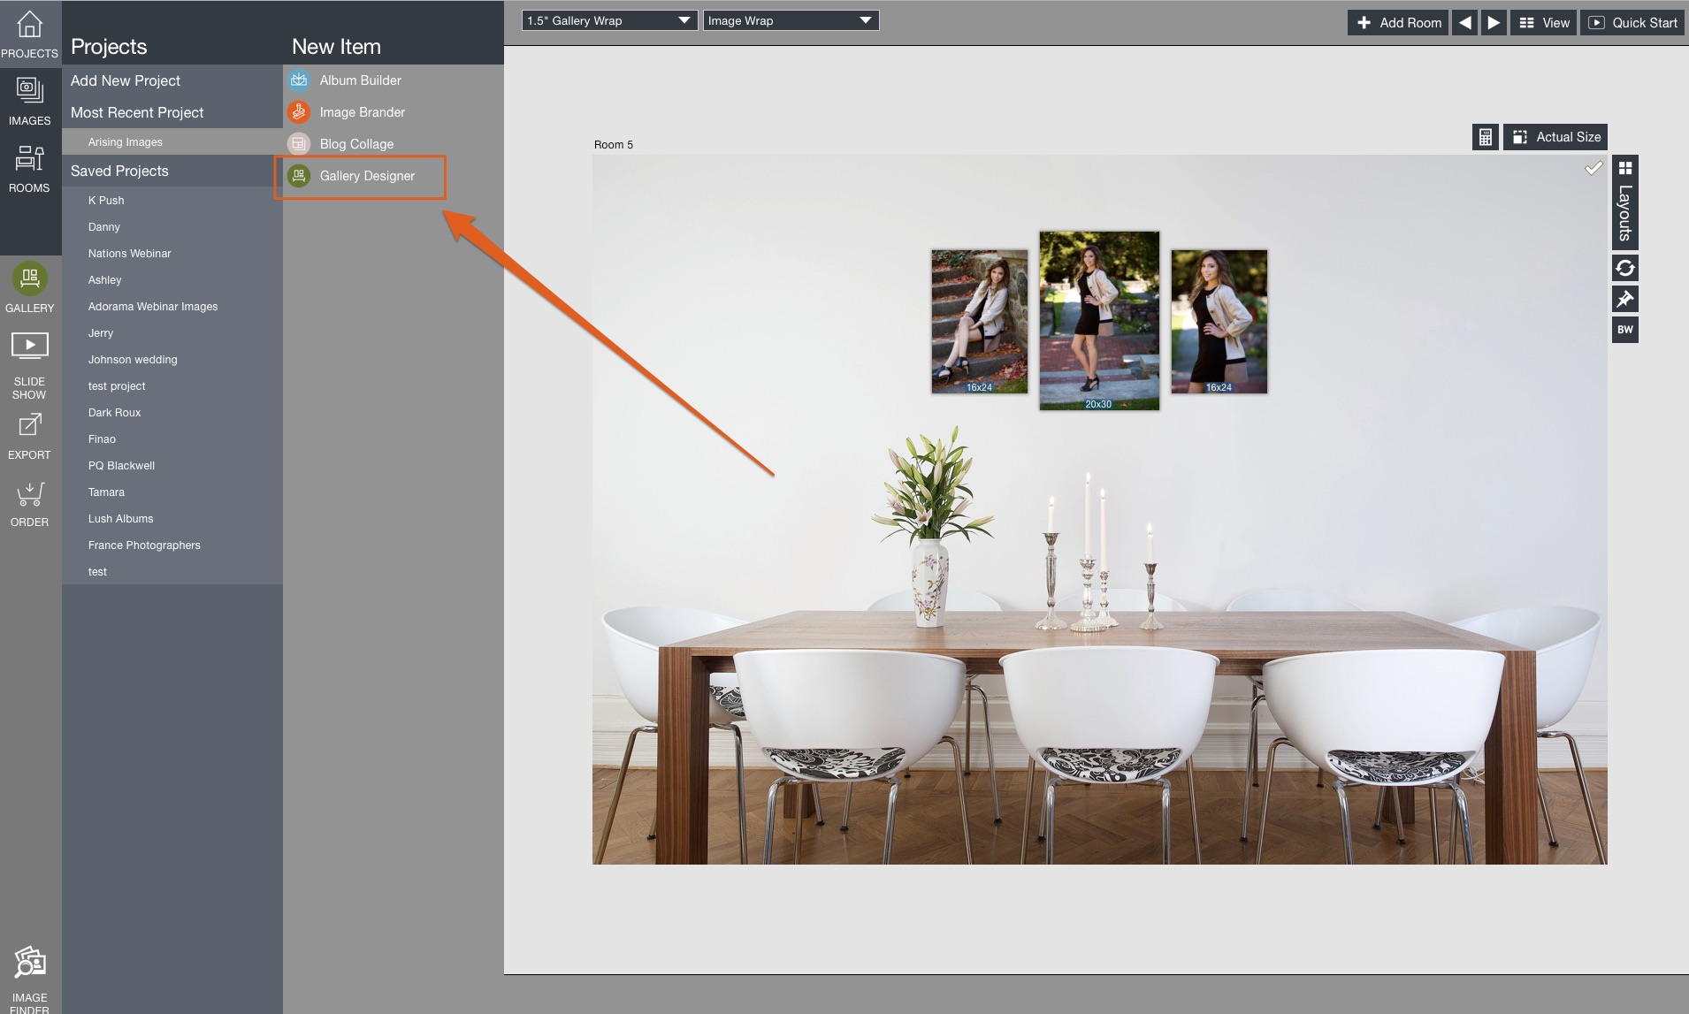Choose Blog Collage new item

click(x=356, y=144)
